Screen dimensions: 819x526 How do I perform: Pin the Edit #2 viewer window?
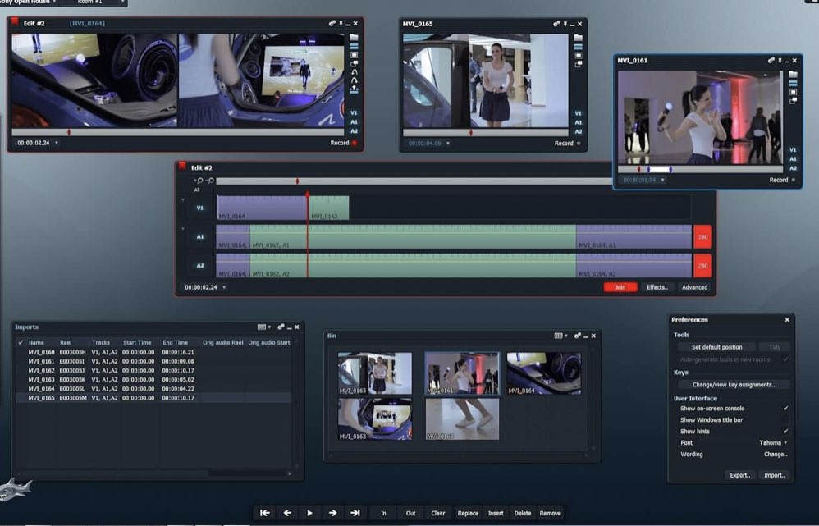341,24
